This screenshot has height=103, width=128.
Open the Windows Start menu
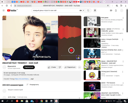click(2, 101)
